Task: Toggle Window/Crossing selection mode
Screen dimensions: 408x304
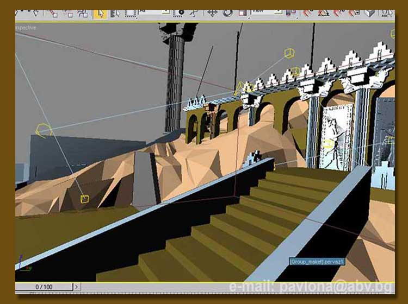Action: [179, 13]
